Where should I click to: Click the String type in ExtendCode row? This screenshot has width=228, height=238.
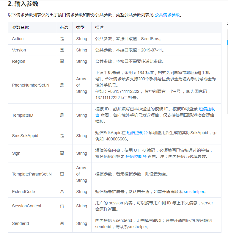[82, 192]
